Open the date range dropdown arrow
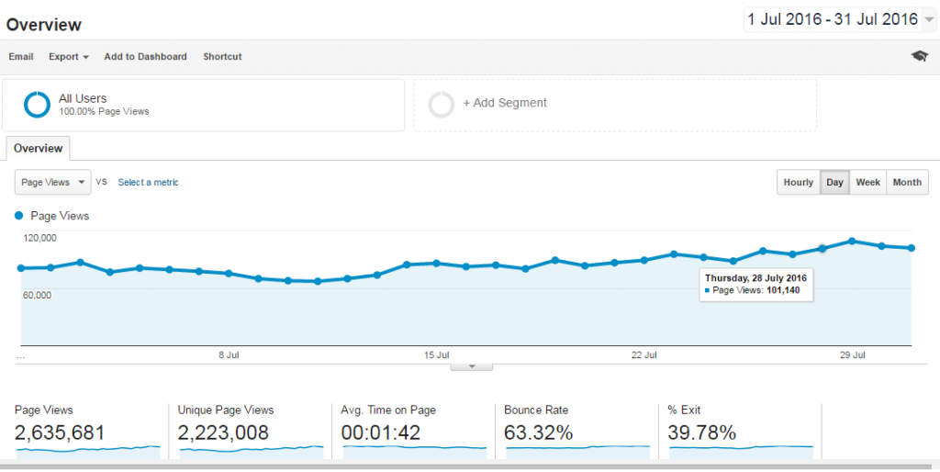Viewport: 940px width, 472px height. coord(929,19)
